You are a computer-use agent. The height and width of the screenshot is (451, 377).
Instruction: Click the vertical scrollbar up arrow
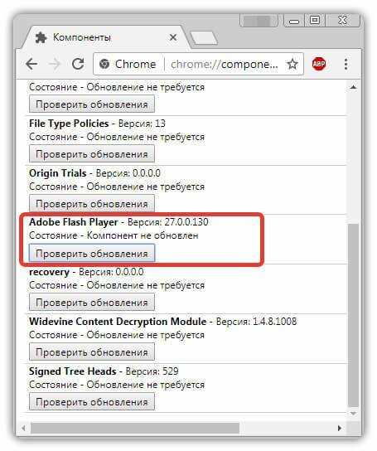[354, 86]
